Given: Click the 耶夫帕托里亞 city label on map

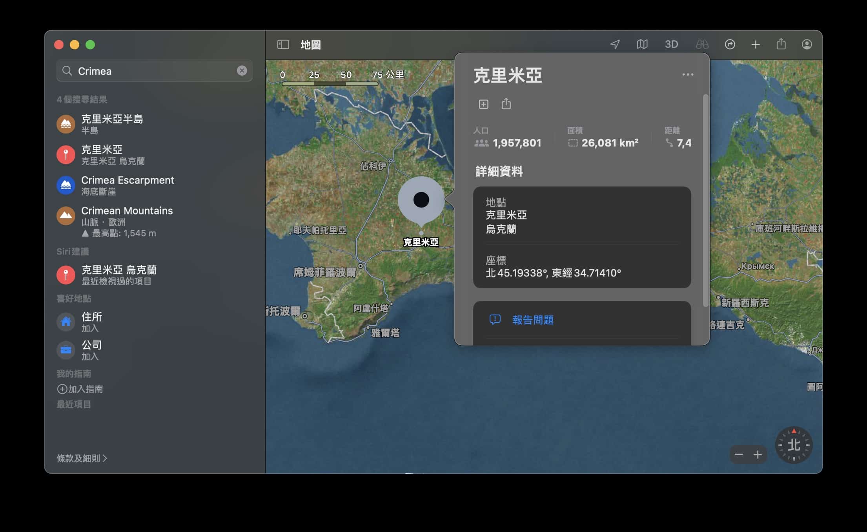Looking at the screenshot, I should (x=320, y=230).
